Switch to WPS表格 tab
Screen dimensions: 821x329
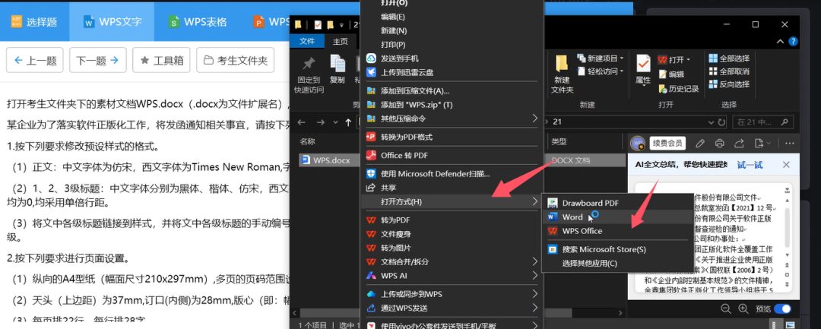(198, 22)
